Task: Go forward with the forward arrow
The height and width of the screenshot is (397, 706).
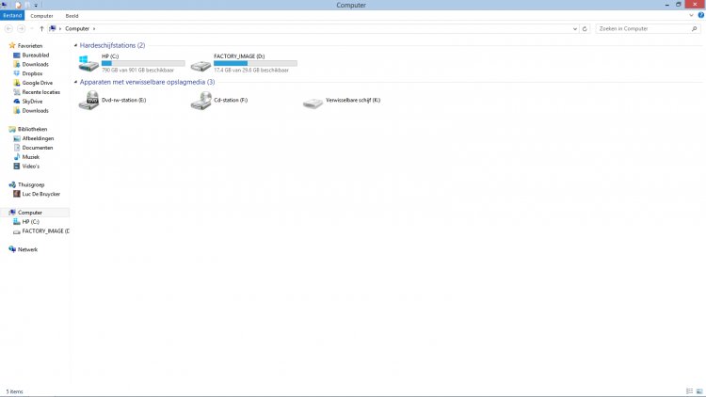Action: [21, 28]
